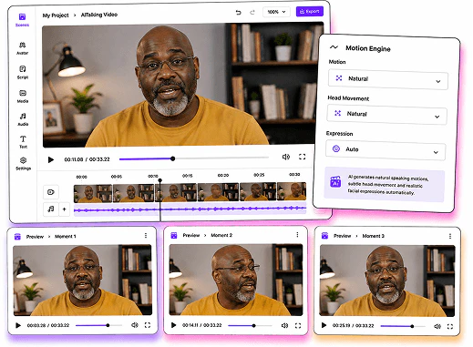Open the Media sidebar panel
The width and height of the screenshot is (473, 347).
pos(23,97)
